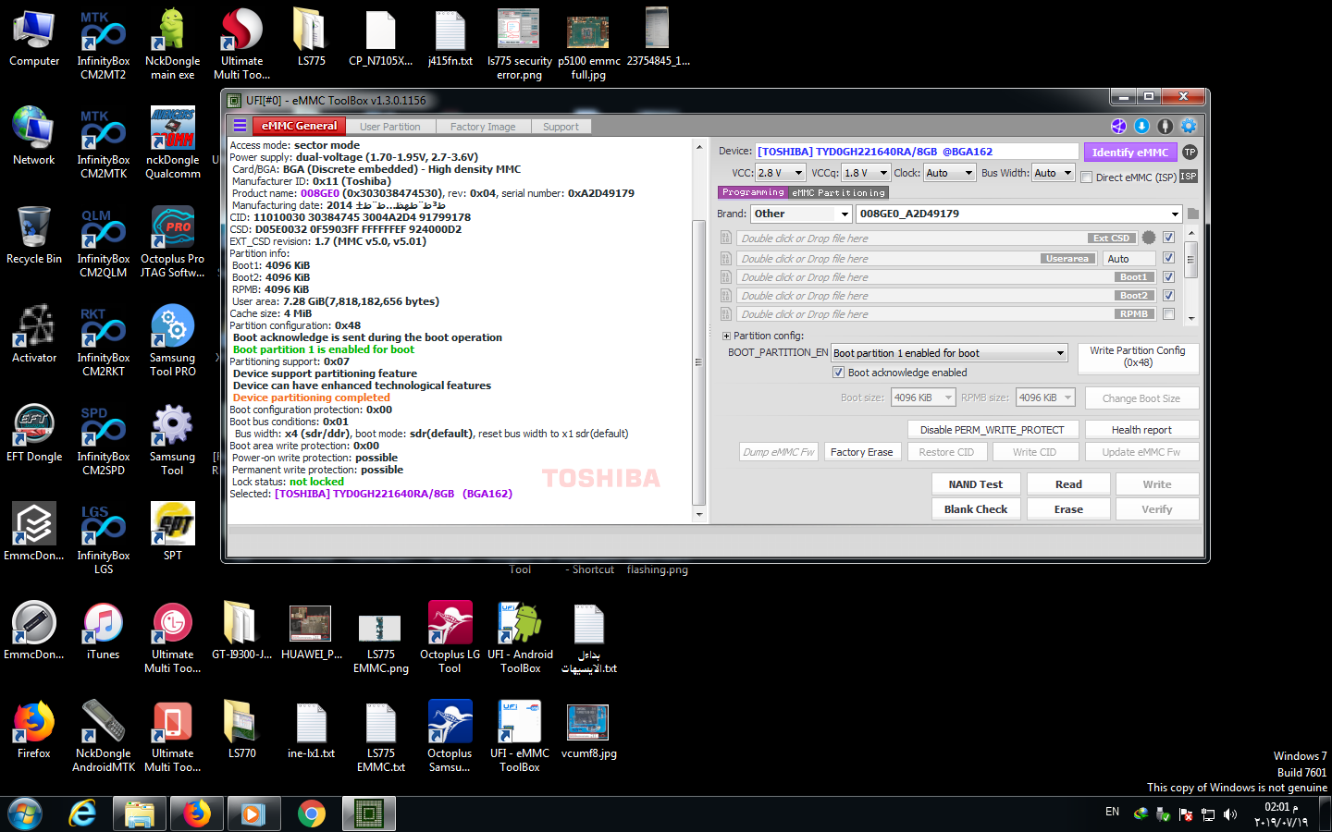The height and width of the screenshot is (832, 1332).
Task: Open the InfinityBox CM2MT2 desktop icon
Action: (x=103, y=43)
